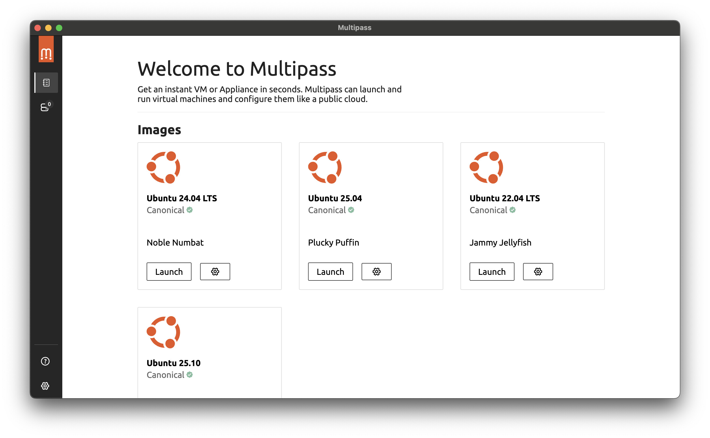Click verified badge on Ubuntu 25.10 card
This screenshot has height=438, width=710.
[190, 375]
